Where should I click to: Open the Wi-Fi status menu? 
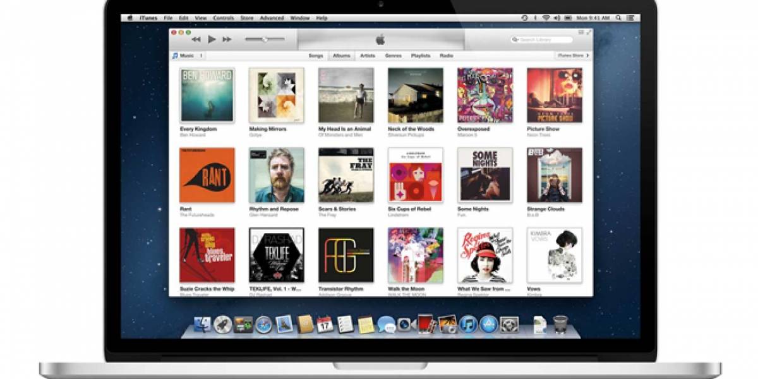[x=546, y=18]
